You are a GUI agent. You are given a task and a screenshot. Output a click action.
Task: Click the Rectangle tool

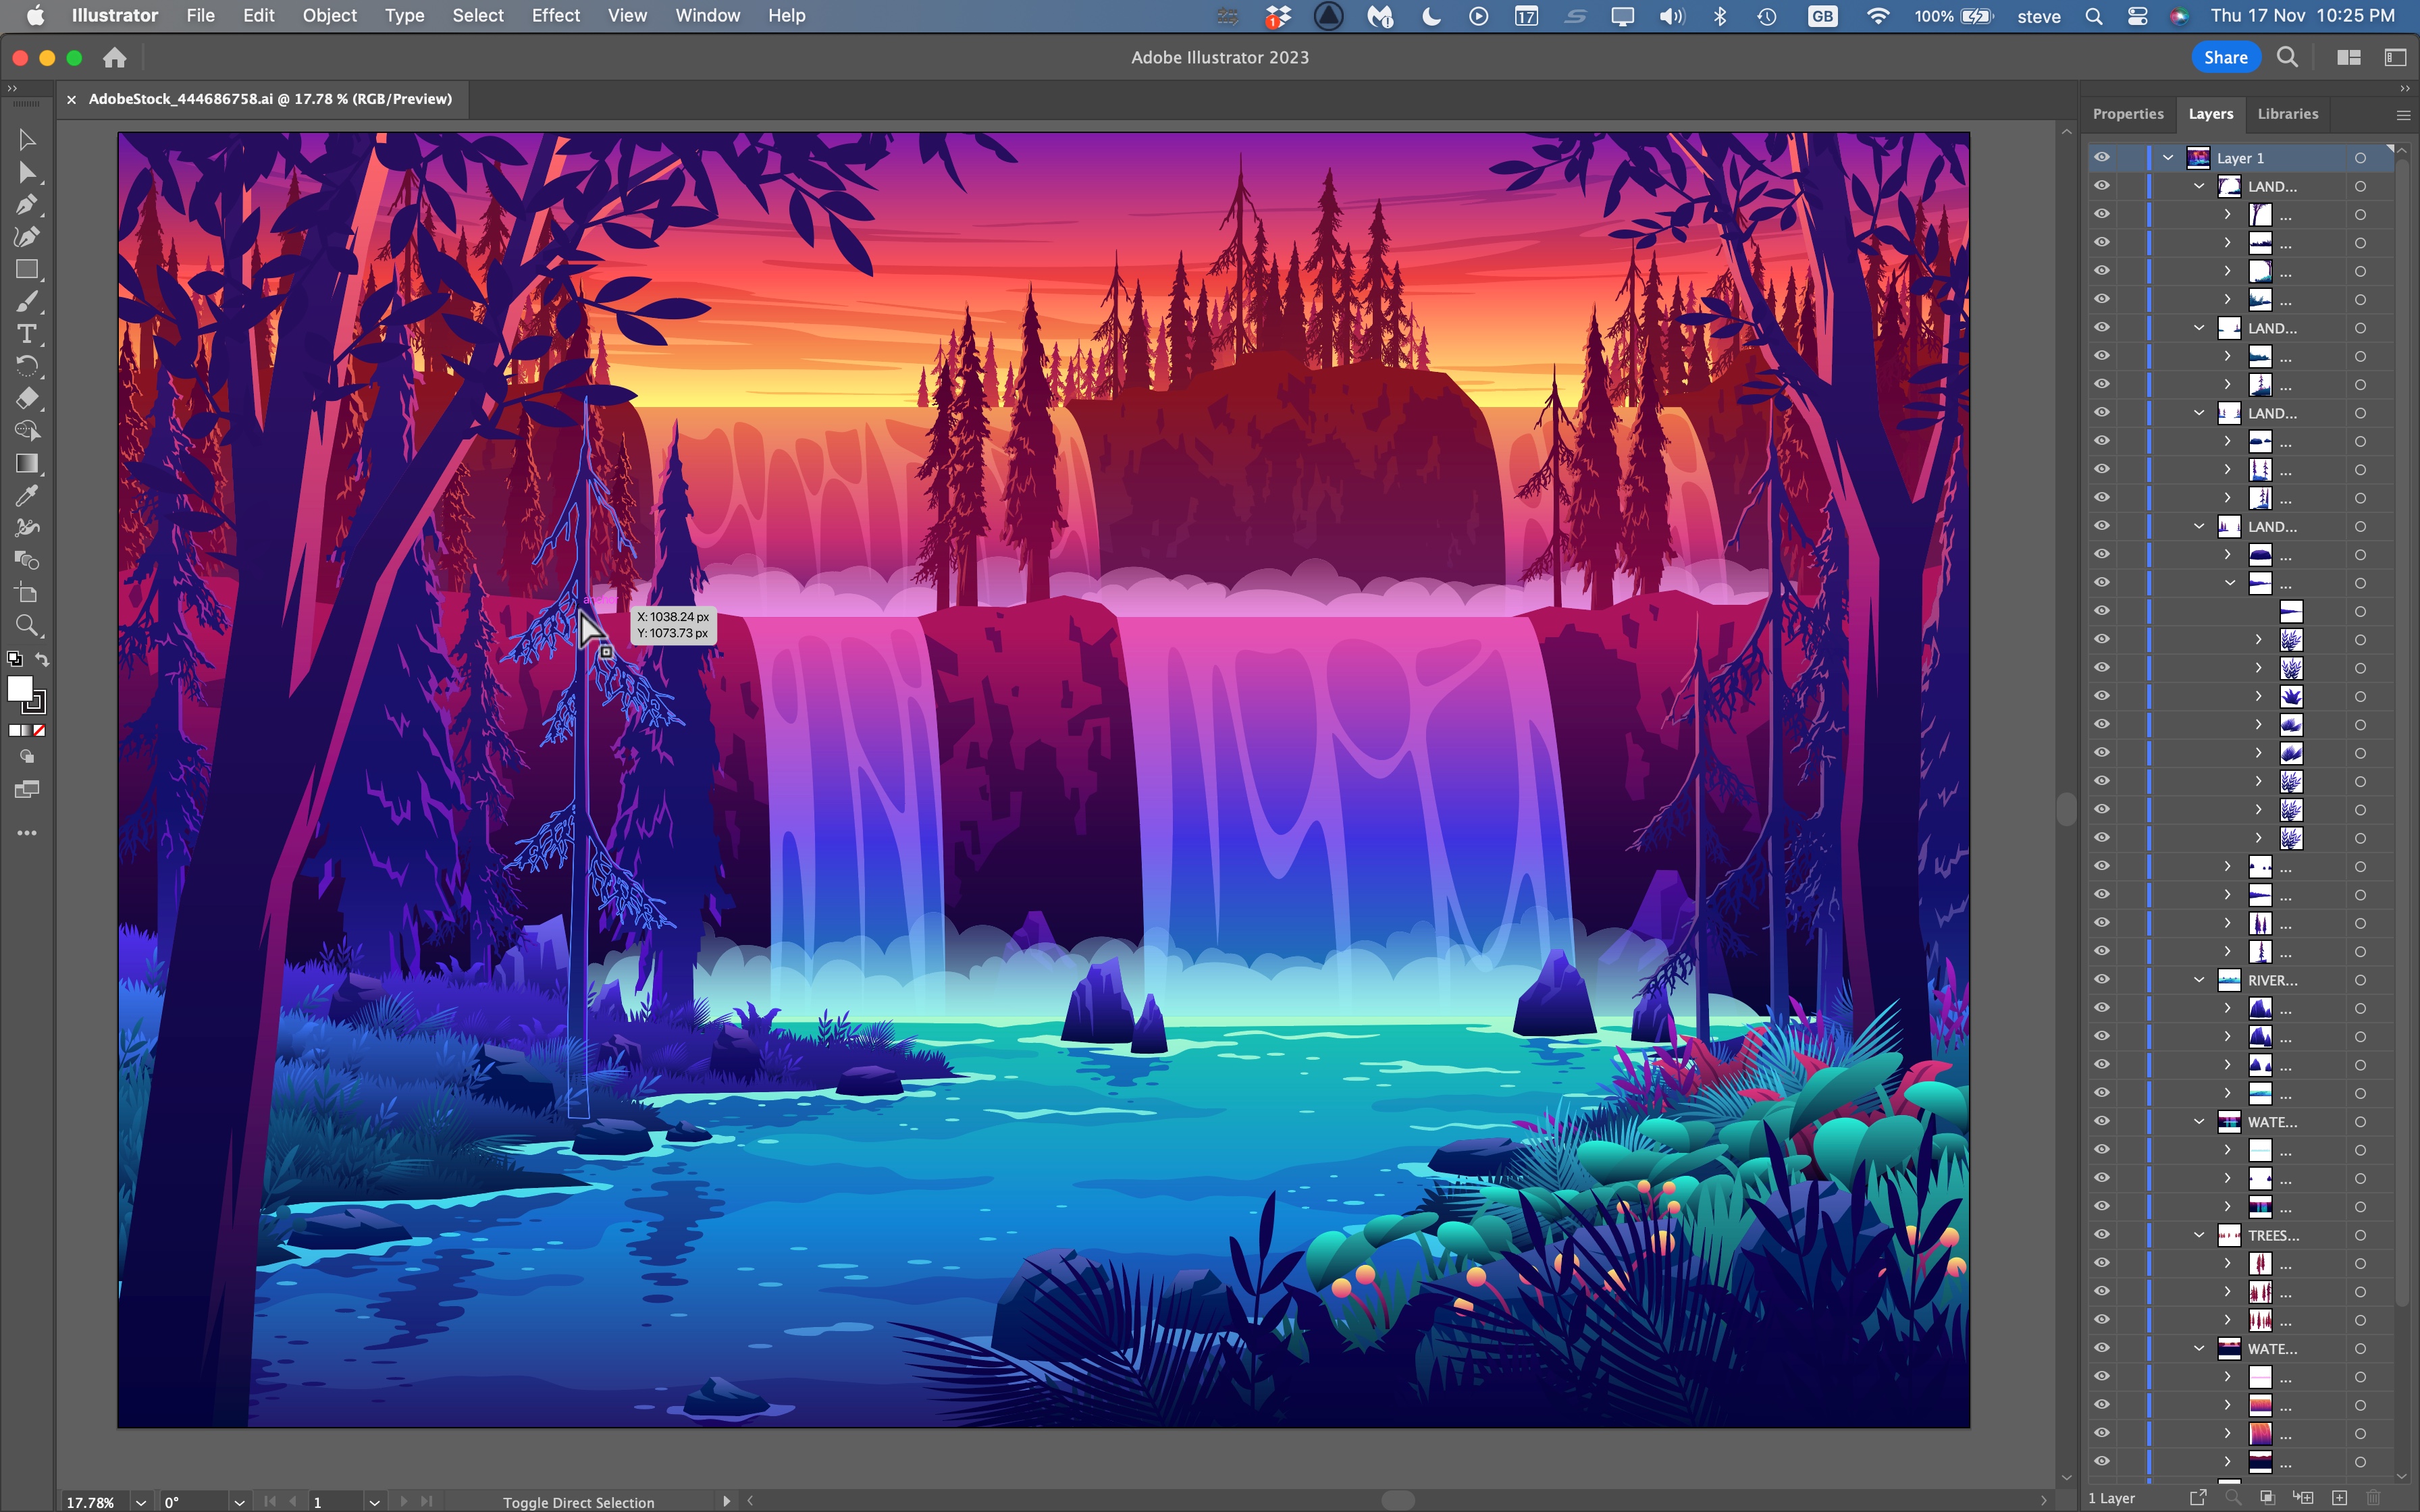(x=24, y=270)
